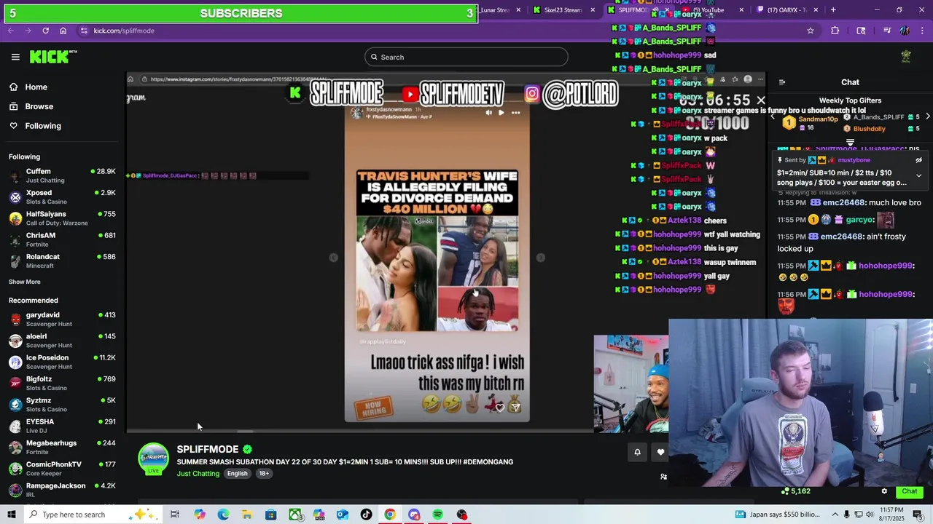Open Rolandcat's channel in the sidebar
Image resolution: width=933 pixels, height=524 pixels.
pos(62,261)
